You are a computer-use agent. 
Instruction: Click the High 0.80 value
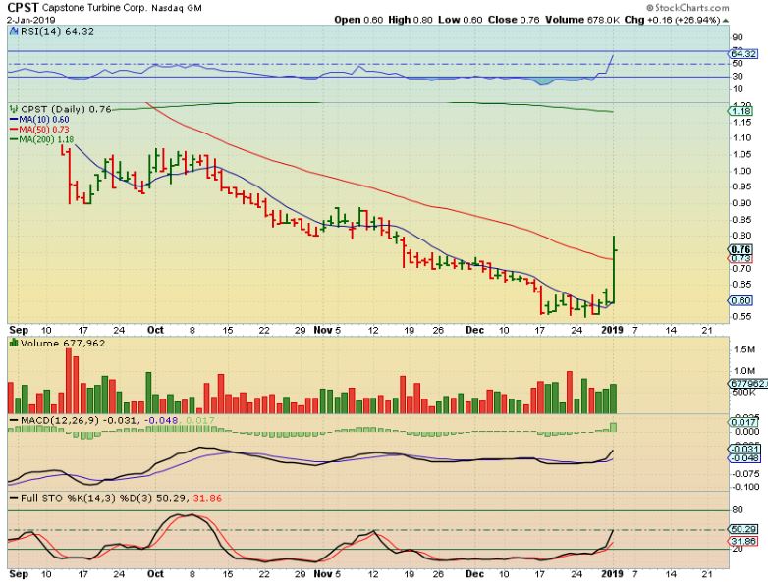coord(411,20)
